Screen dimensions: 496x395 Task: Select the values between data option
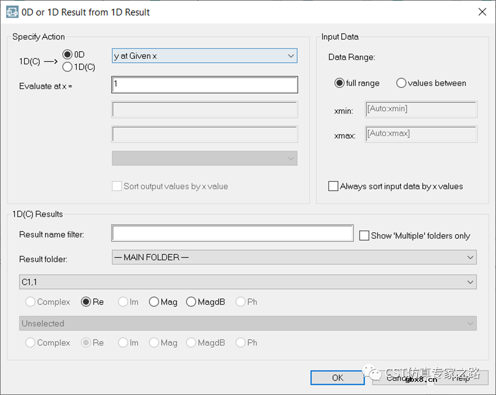401,83
